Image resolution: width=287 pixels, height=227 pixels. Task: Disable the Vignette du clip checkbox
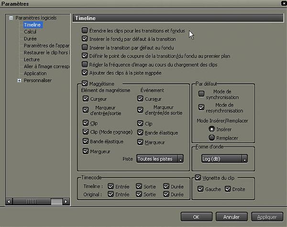[x=198, y=178]
